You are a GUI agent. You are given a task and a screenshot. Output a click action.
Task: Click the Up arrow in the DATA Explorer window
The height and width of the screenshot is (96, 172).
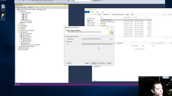(x=93, y=15)
